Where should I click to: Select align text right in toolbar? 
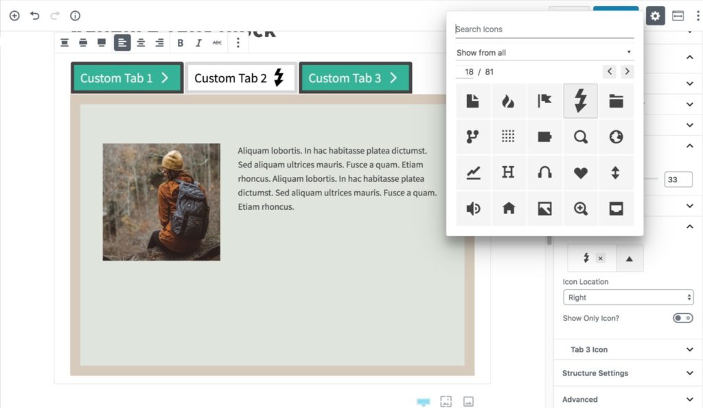[159, 43]
